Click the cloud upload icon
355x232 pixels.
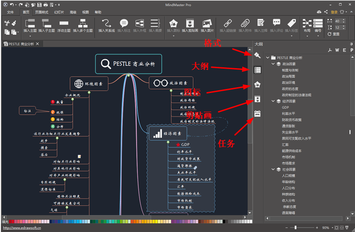pyautogui.click(x=319, y=12)
